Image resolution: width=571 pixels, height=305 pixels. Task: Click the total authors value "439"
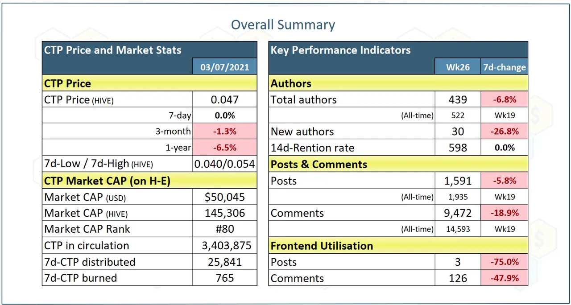click(458, 100)
